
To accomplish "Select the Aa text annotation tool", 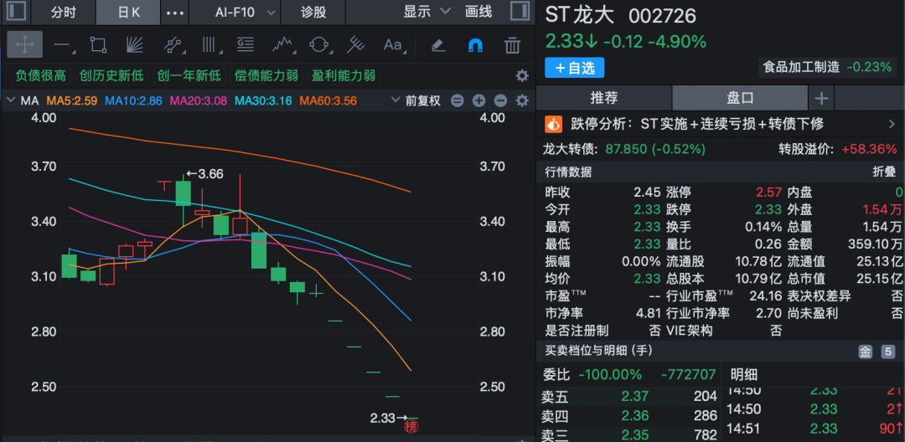I will [x=394, y=44].
